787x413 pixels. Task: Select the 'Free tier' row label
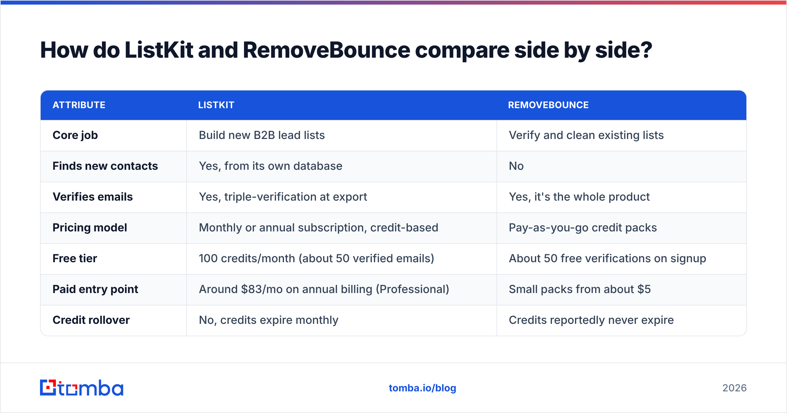pyautogui.click(x=75, y=258)
